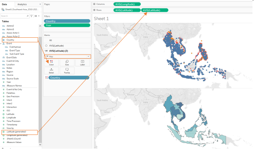Select the Geo Precision measure

click(13, 96)
